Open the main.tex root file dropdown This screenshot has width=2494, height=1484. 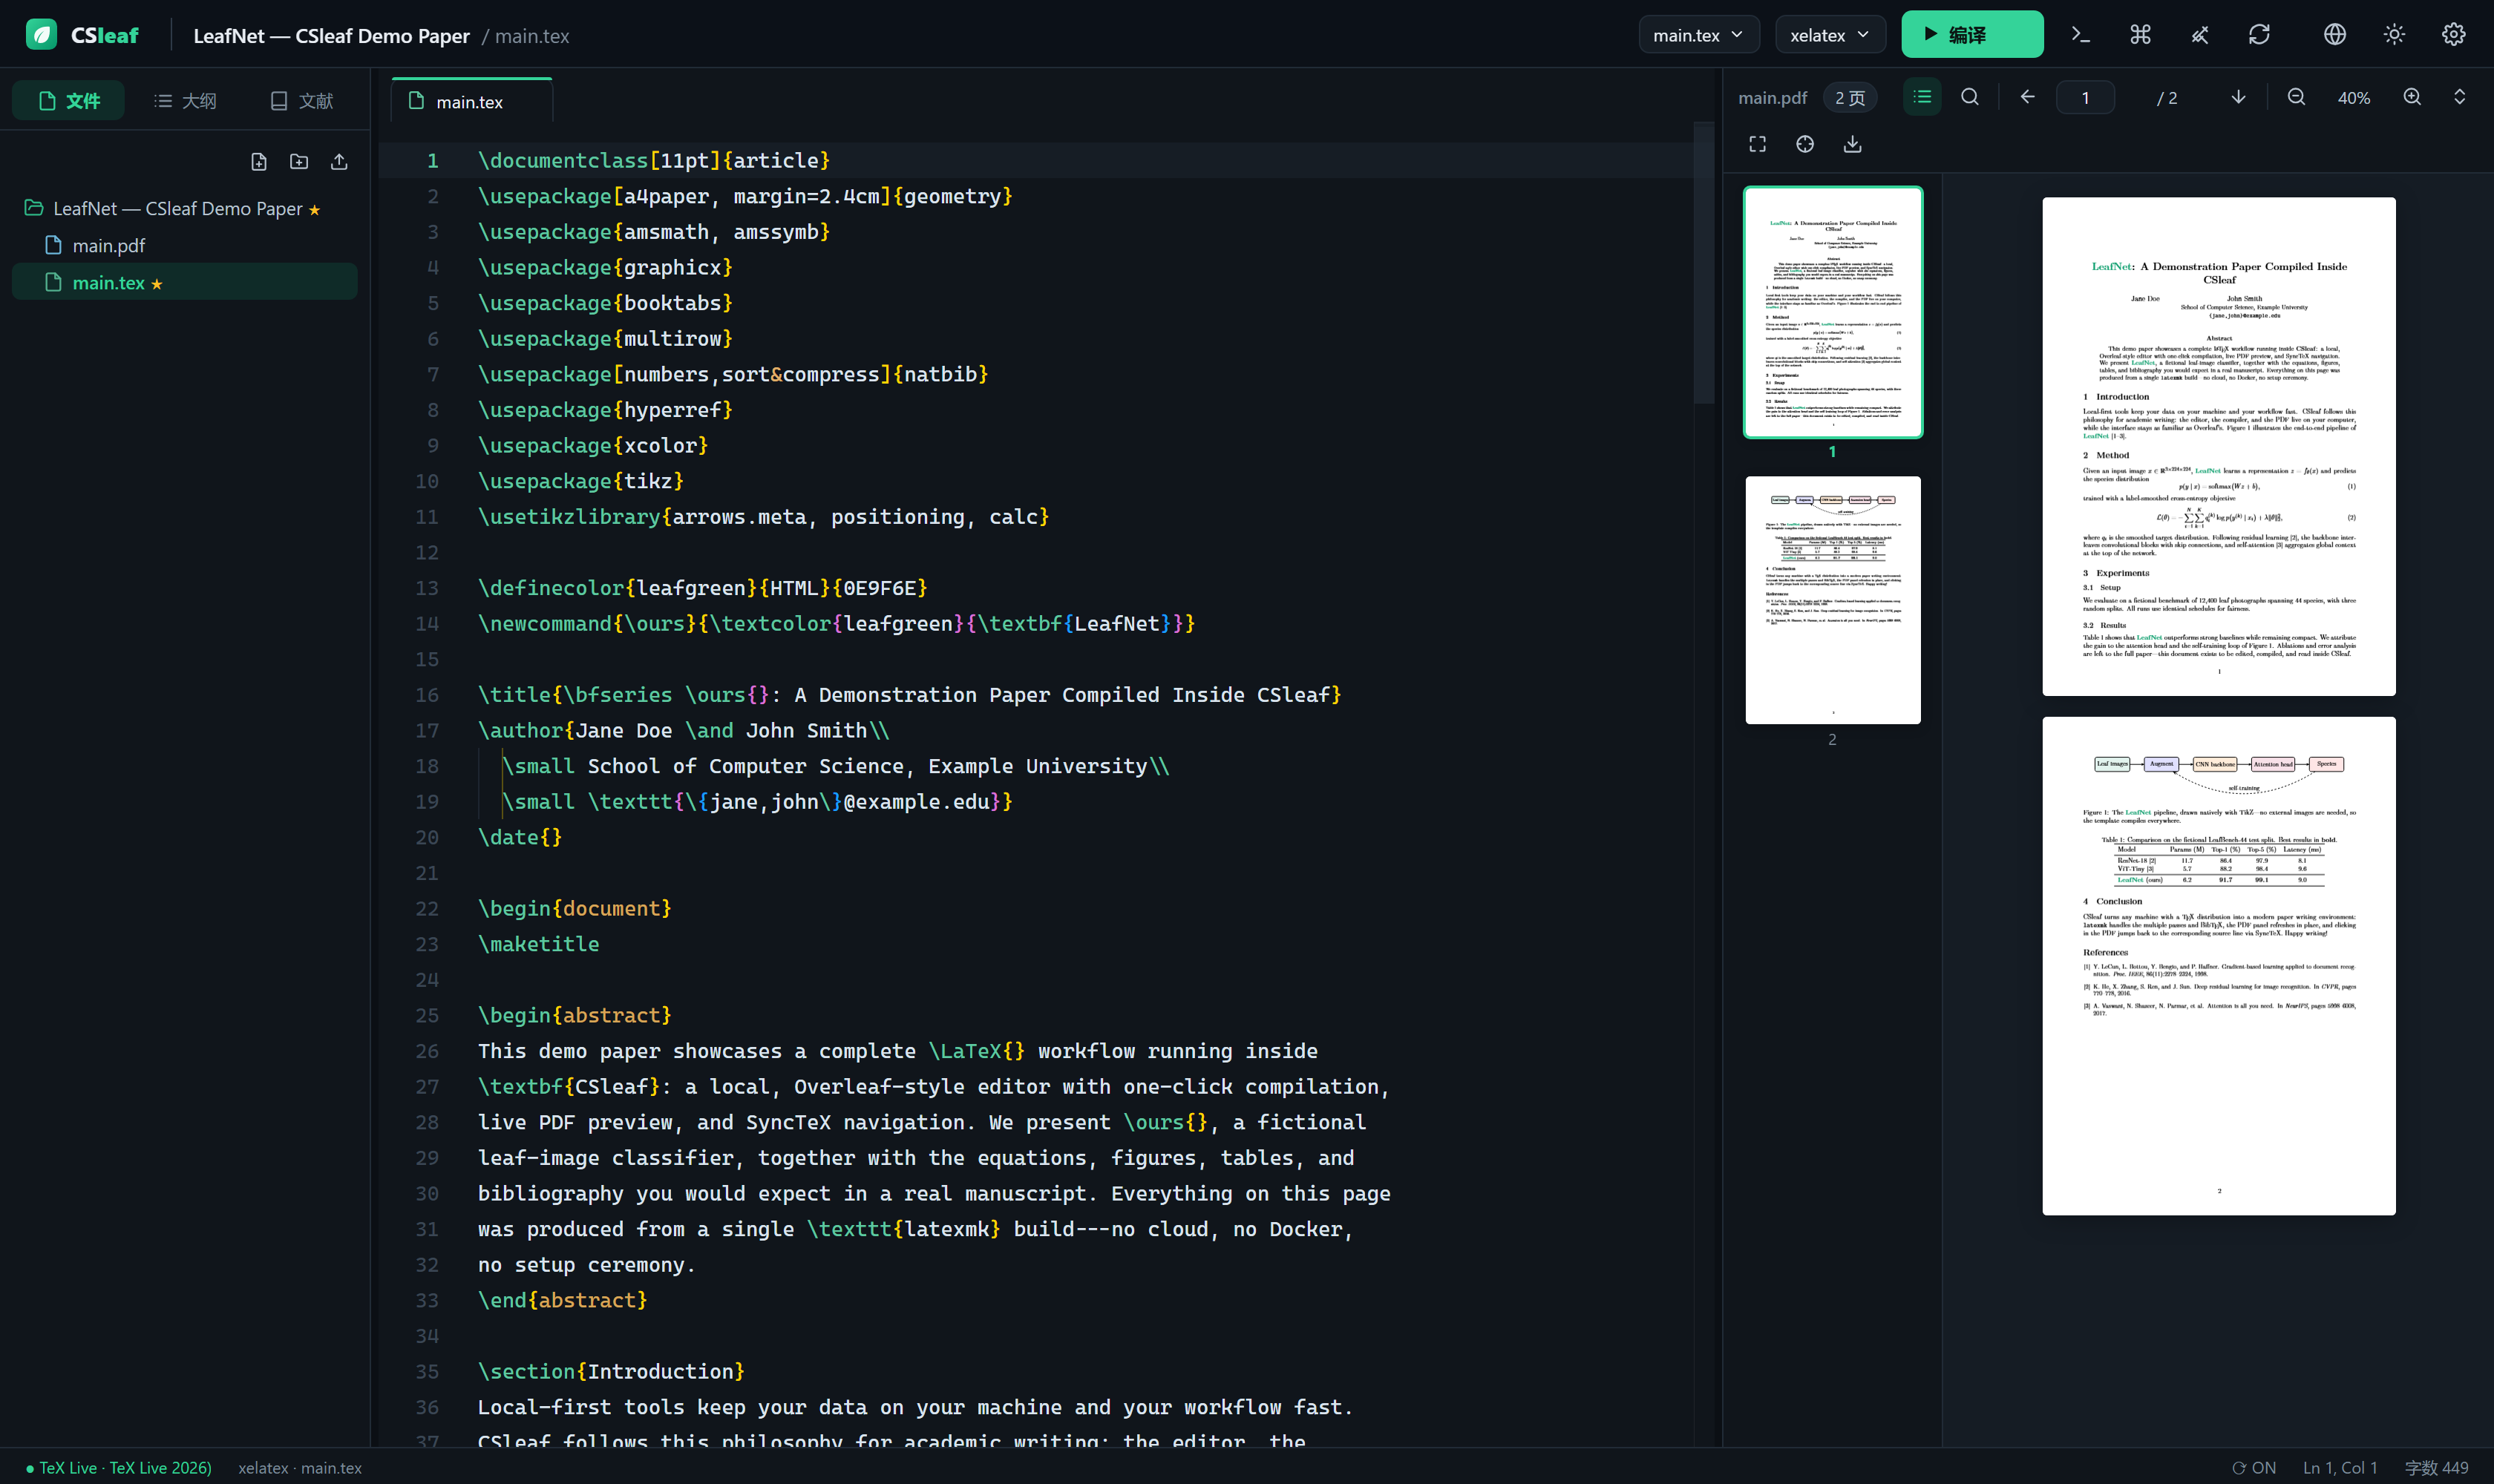click(x=1699, y=35)
